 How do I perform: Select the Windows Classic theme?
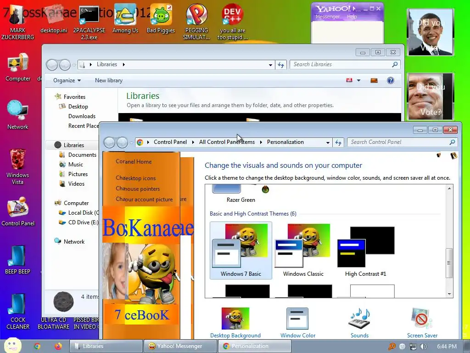coord(303,251)
